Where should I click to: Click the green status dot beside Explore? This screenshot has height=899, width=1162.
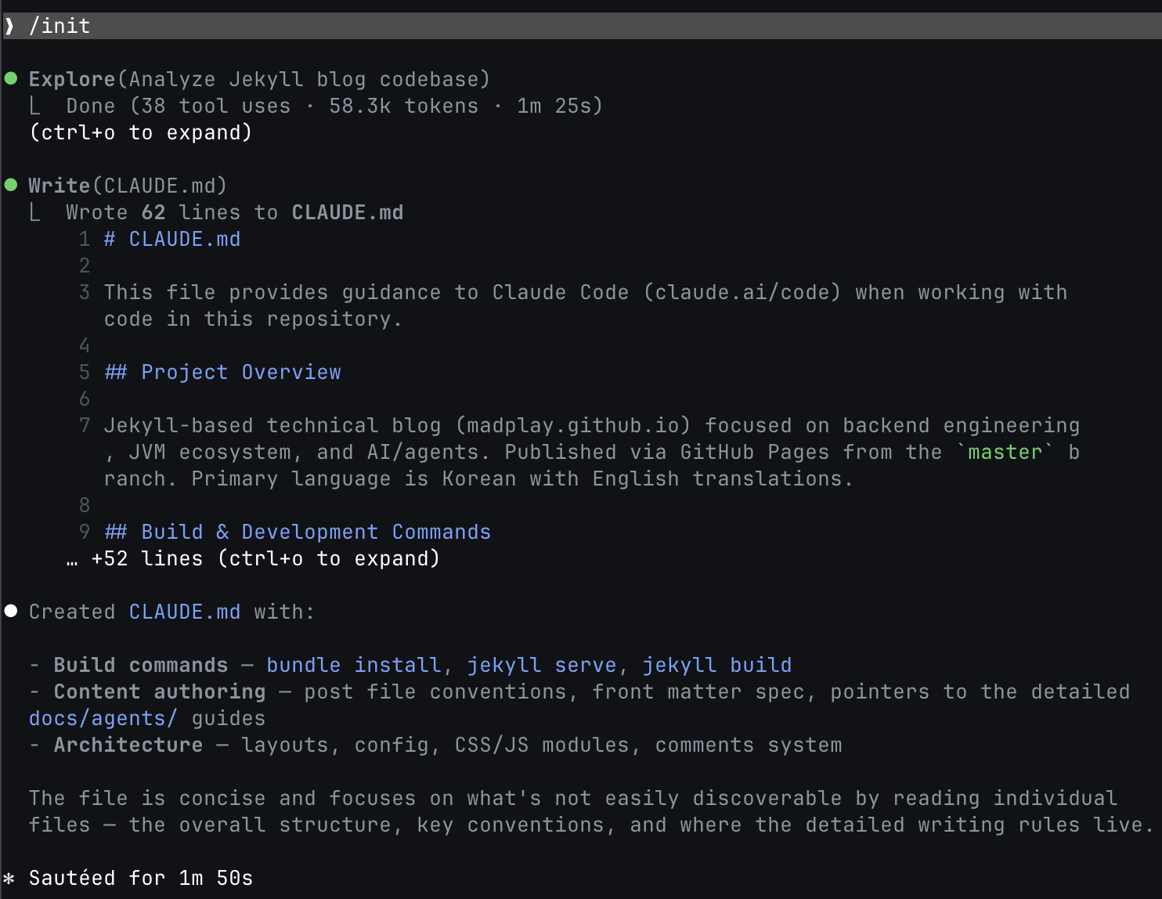11,78
